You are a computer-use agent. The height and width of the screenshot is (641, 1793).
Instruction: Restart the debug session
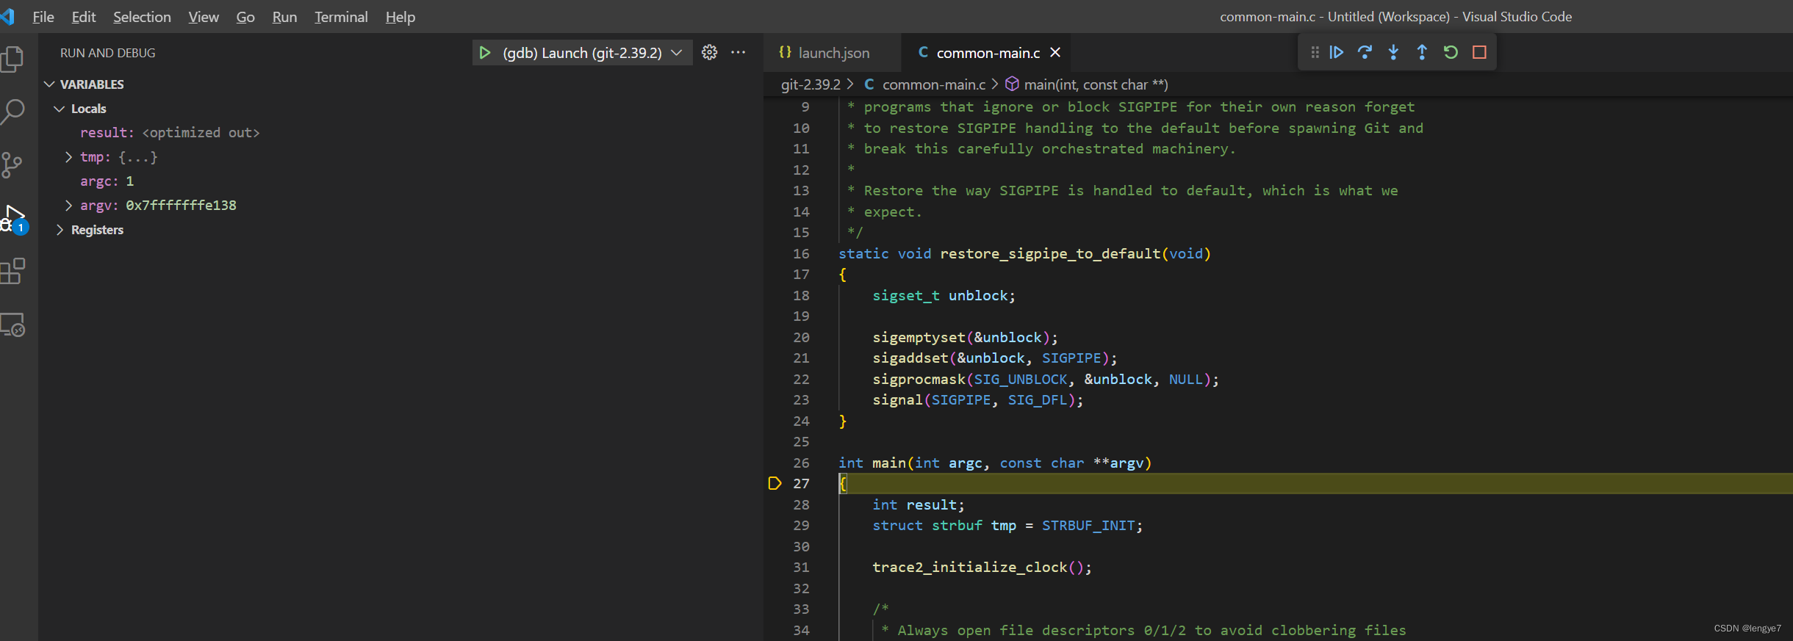(x=1451, y=52)
